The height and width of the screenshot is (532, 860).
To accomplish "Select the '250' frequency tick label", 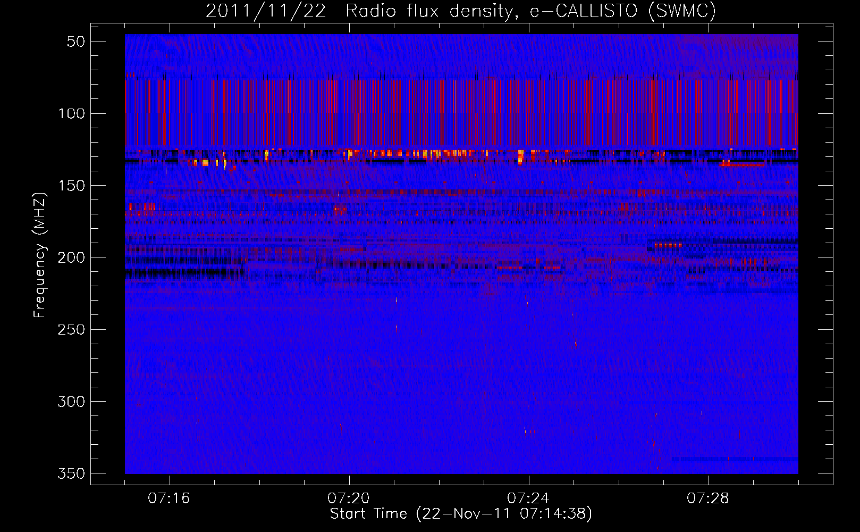I will coord(72,329).
